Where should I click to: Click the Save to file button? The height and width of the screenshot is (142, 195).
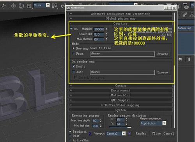pyautogui.click(x=101, y=48)
